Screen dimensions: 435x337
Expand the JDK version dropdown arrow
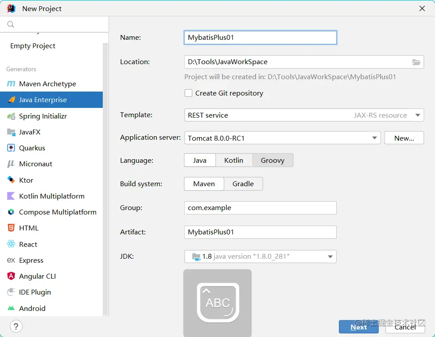point(330,257)
